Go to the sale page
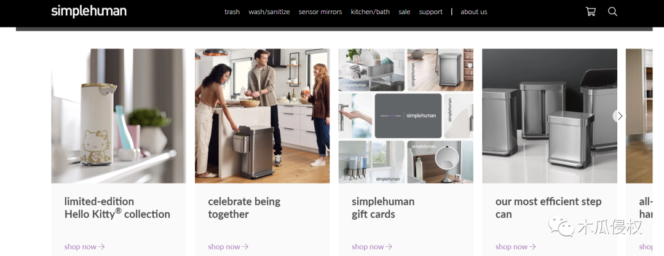The image size is (664, 256). pyautogui.click(x=405, y=12)
